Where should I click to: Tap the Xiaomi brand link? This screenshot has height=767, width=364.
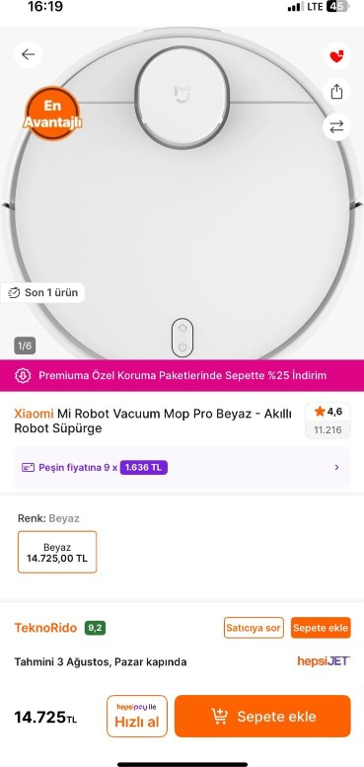click(x=34, y=414)
